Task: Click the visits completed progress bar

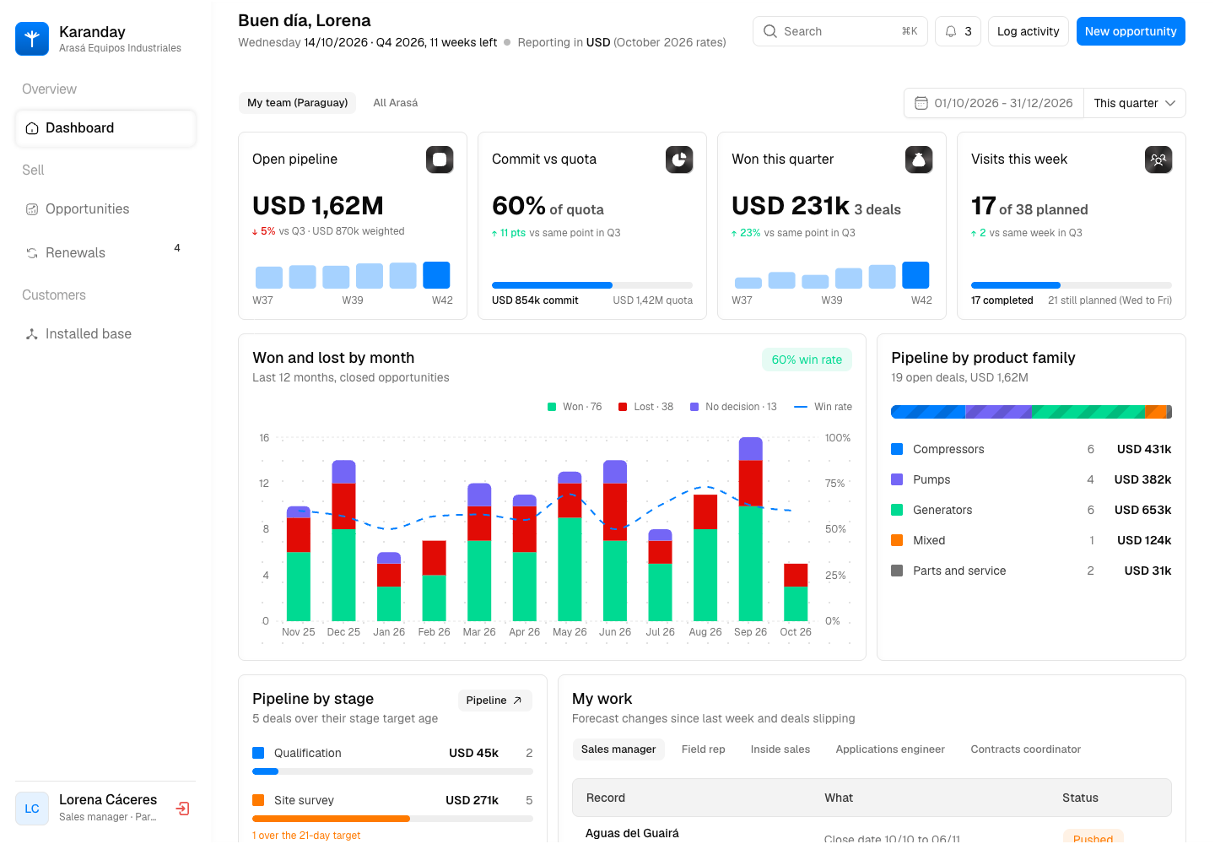Action: click(1072, 285)
